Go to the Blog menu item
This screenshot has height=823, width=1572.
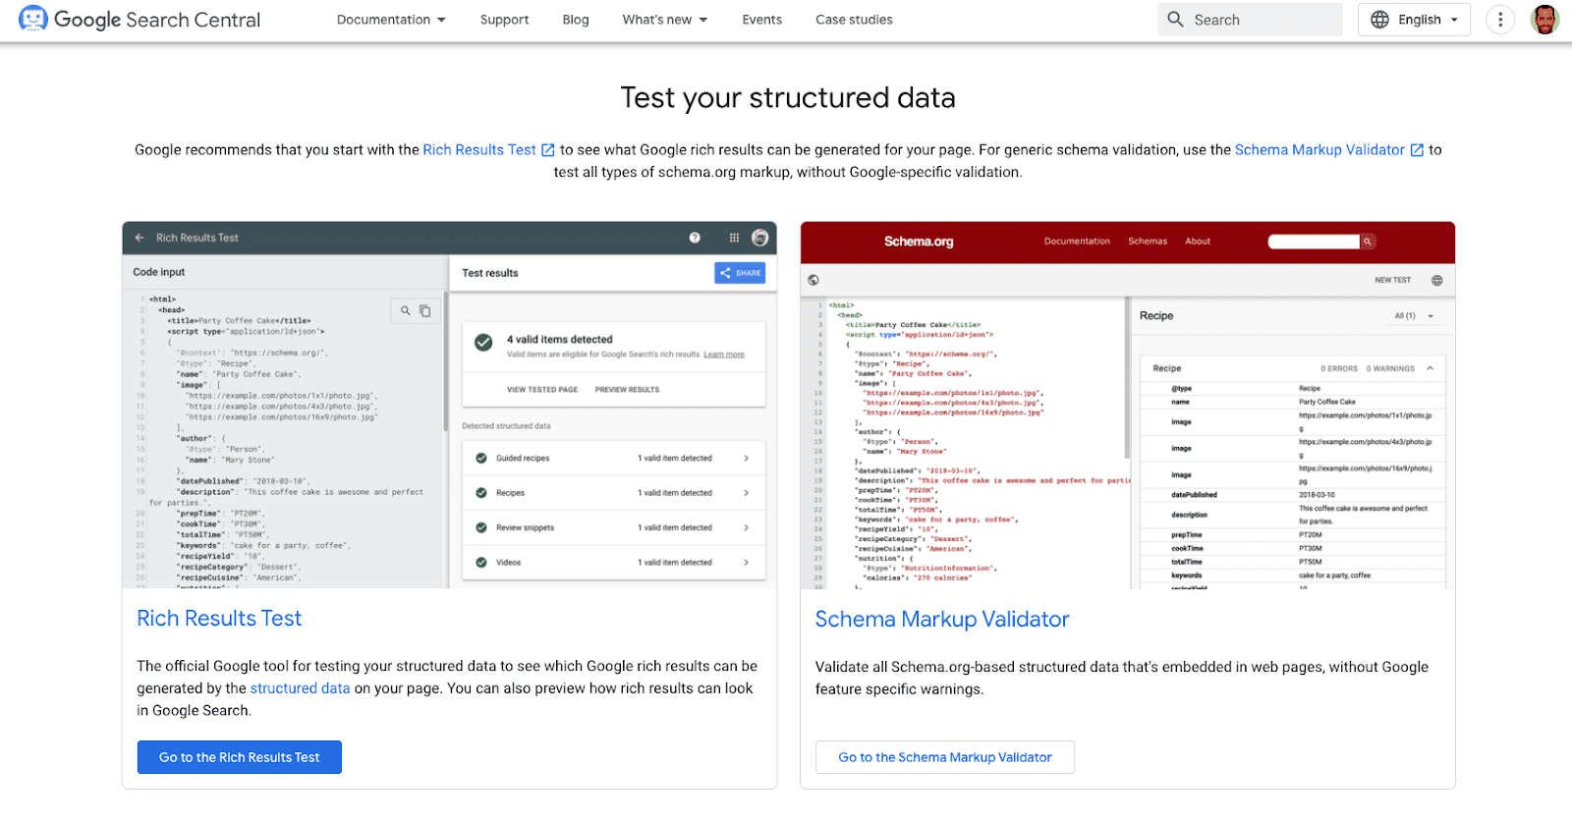tap(576, 20)
